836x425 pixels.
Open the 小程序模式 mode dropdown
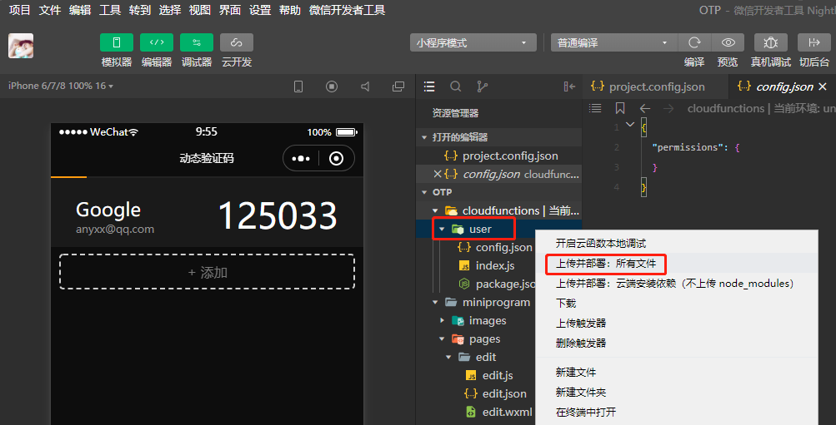[x=473, y=42]
